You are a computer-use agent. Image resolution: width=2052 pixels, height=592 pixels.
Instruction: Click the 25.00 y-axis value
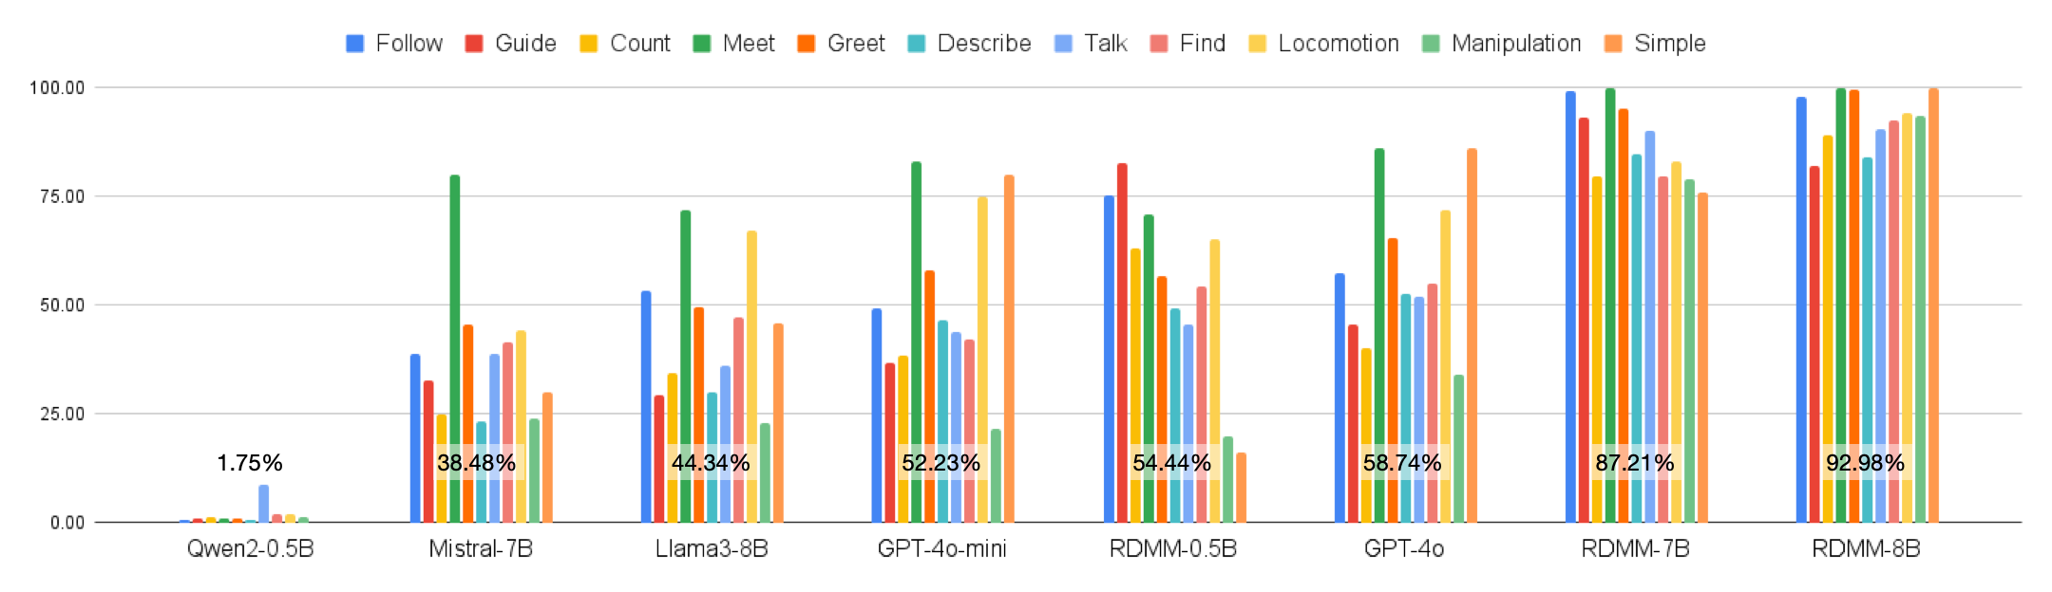63,415
